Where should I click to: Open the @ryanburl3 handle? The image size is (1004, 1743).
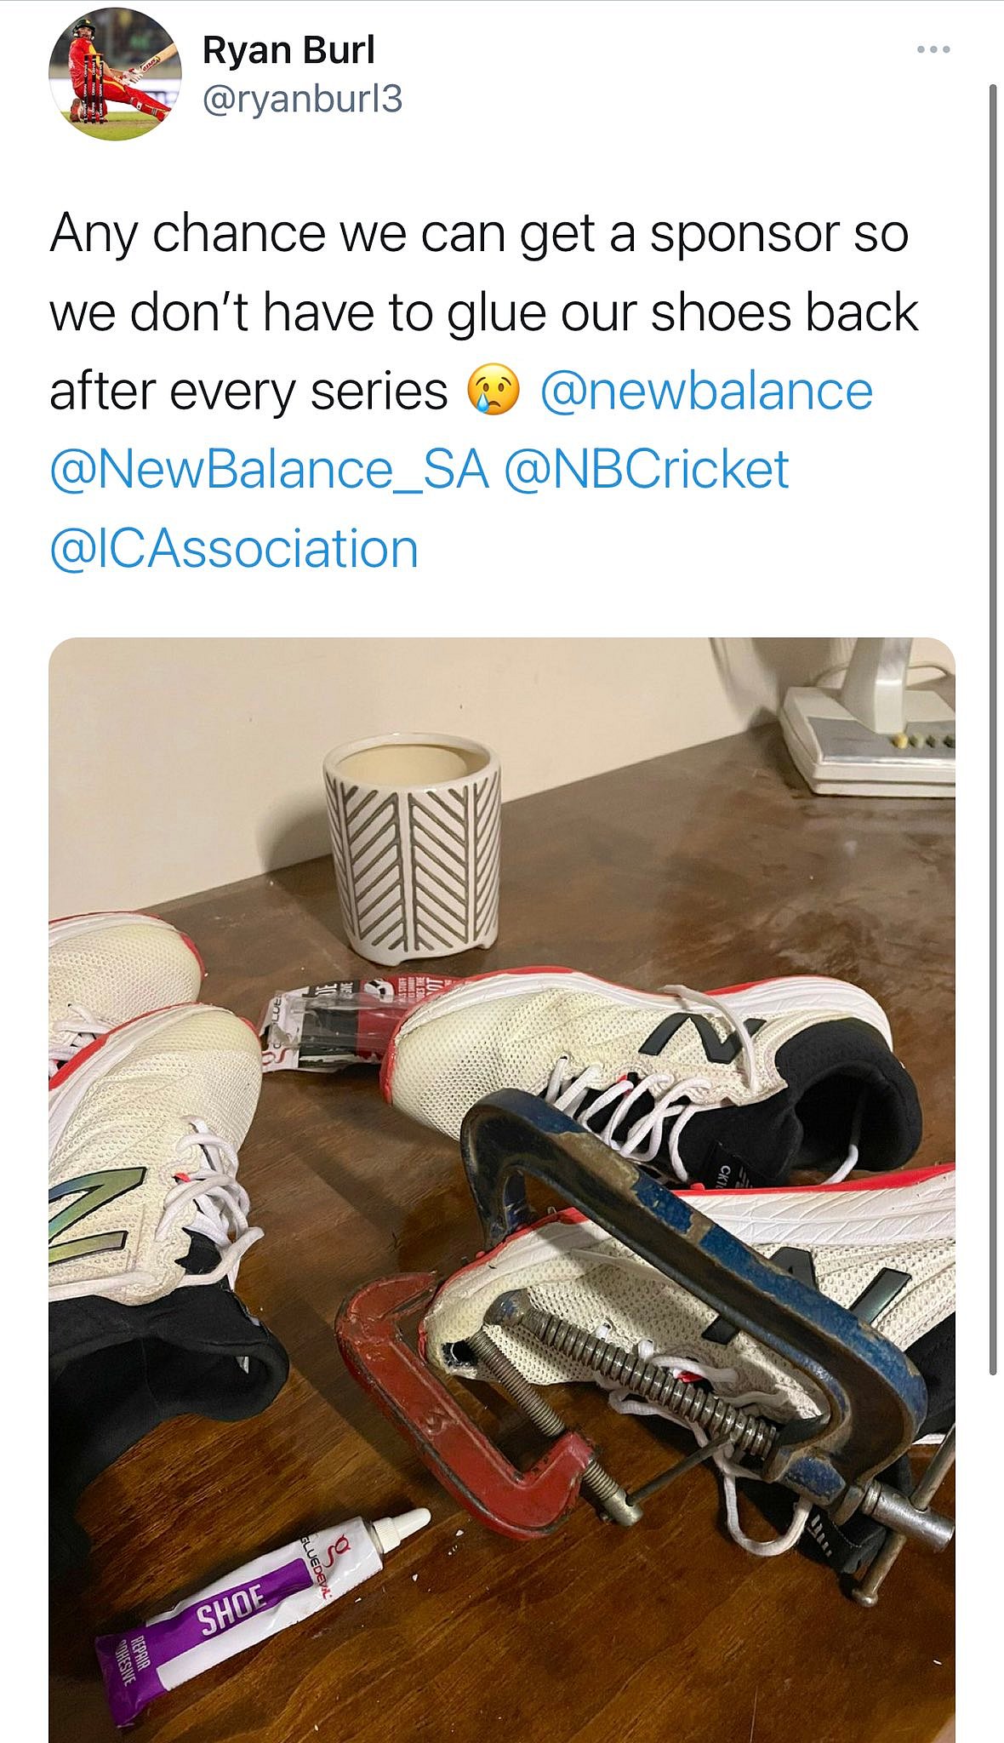(302, 100)
